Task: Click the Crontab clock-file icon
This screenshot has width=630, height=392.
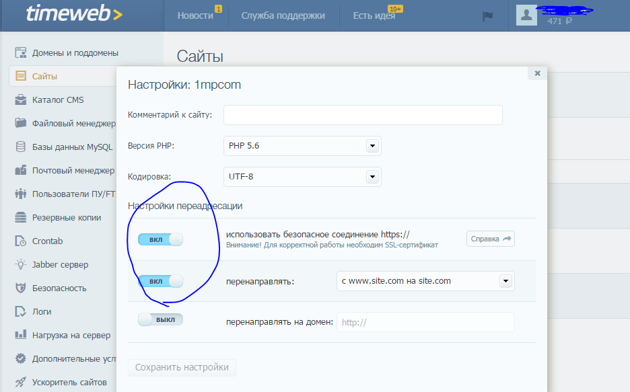Action: pos(20,241)
